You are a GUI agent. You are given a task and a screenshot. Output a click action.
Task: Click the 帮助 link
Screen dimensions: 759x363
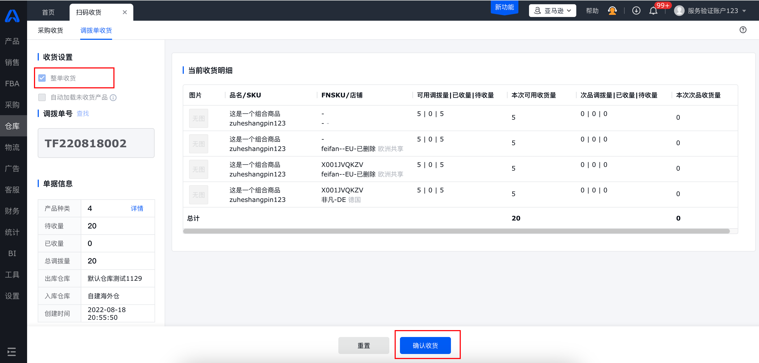pyautogui.click(x=592, y=11)
